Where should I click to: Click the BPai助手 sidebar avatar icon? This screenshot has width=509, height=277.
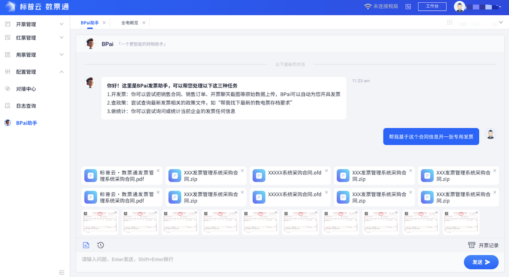[8, 123]
